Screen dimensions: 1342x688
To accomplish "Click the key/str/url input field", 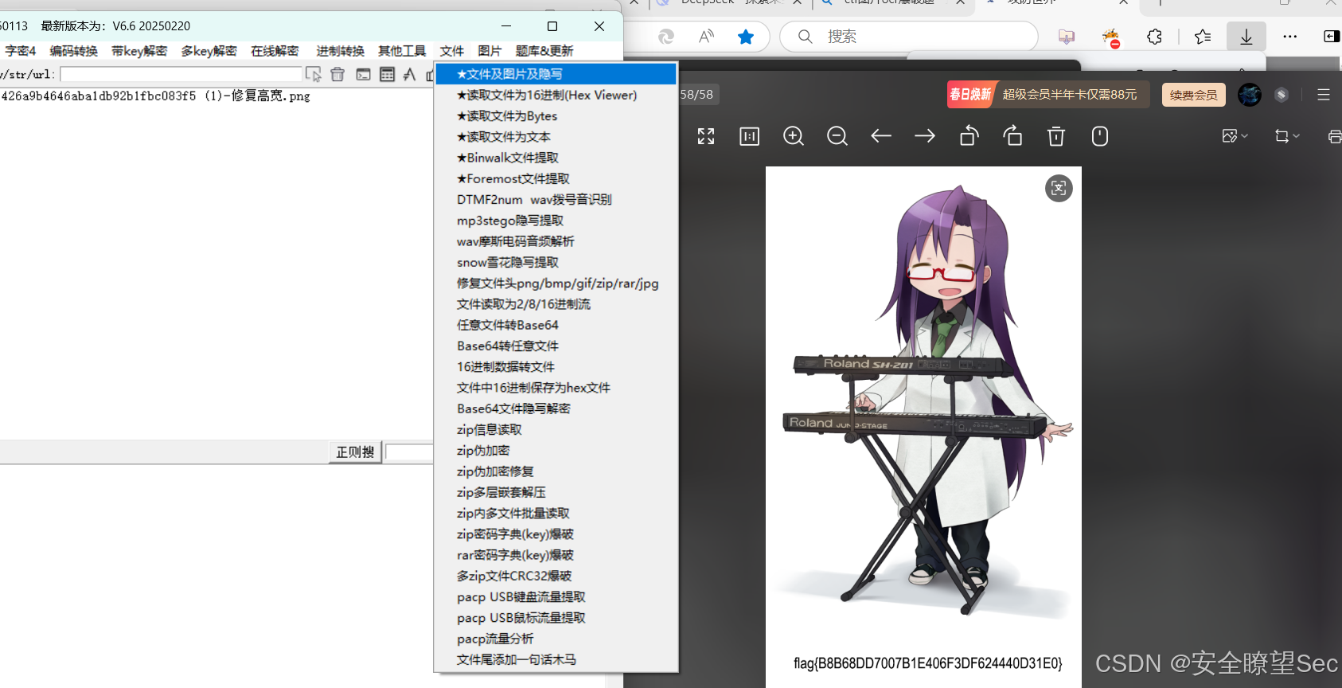I will click(x=181, y=74).
